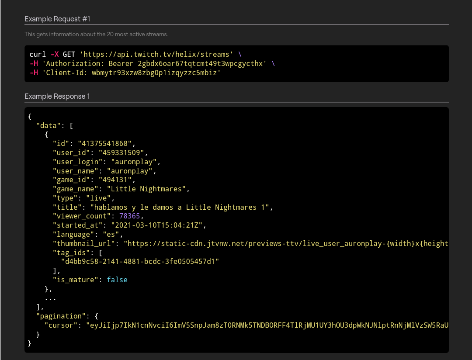The image size is (472, 360).
Task: Click the "data": [ line
Action: point(55,125)
